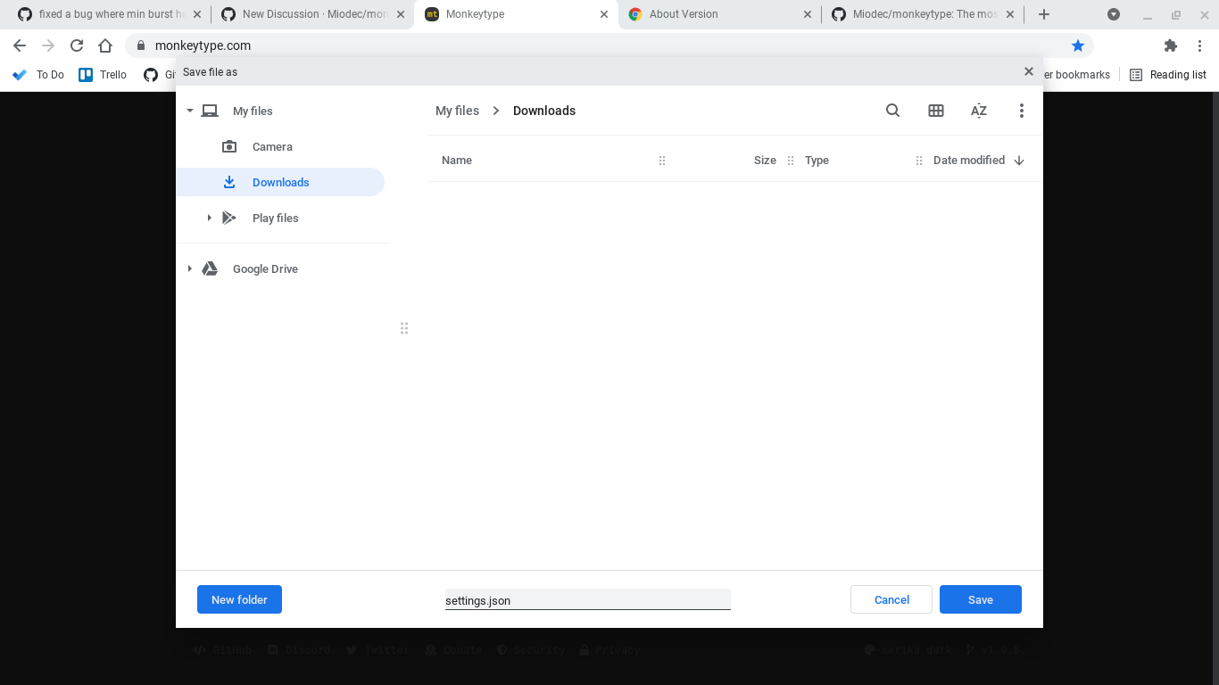Click the browser extensions puzzle icon

coord(1170,45)
